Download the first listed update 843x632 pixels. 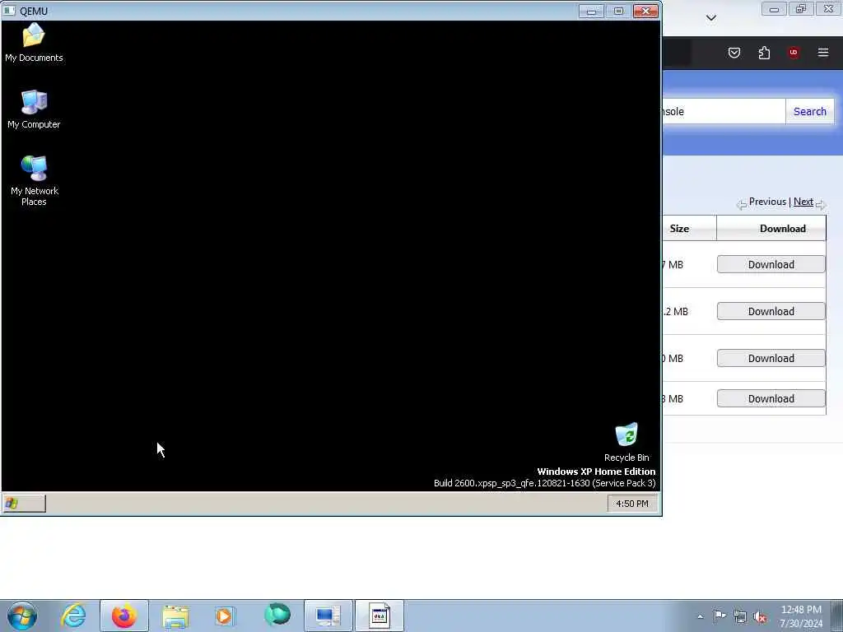click(x=771, y=264)
